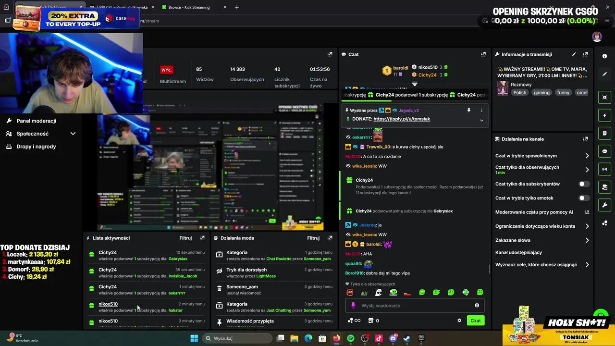Edit stream info with the header pencil icon
This screenshot has width=615, height=346.
(x=574, y=54)
